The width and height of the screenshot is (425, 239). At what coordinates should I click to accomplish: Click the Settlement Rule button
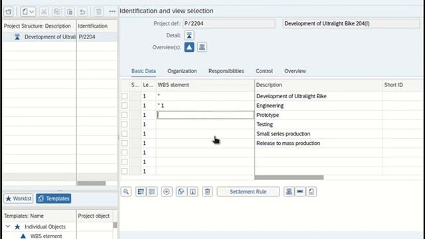pyautogui.click(x=248, y=192)
